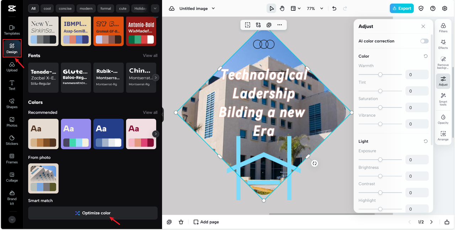Click the Optimize color button
455x230 pixels.
(x=93, y=213)
